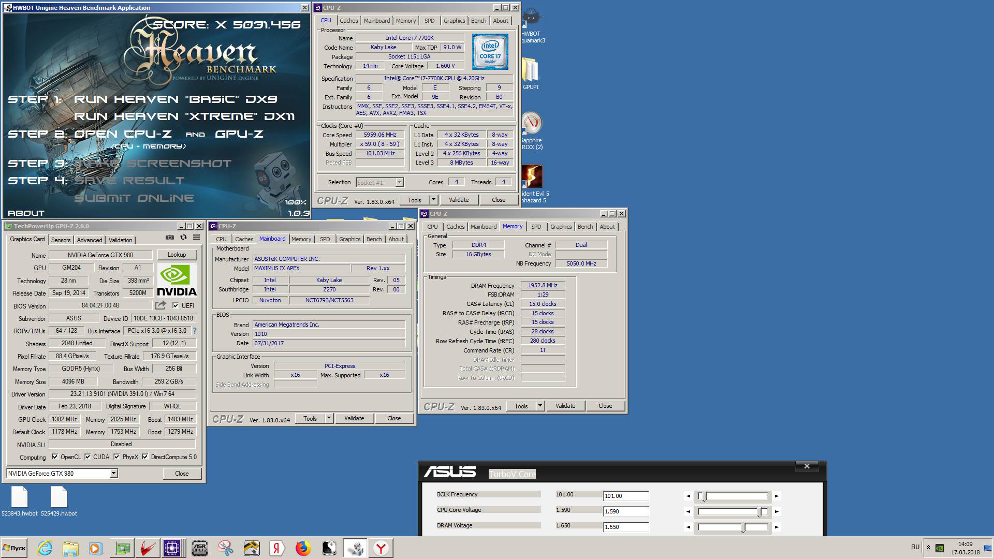Select SPD tab in CPU-Z Memory window
994x559 pixels.
(536, 227)
